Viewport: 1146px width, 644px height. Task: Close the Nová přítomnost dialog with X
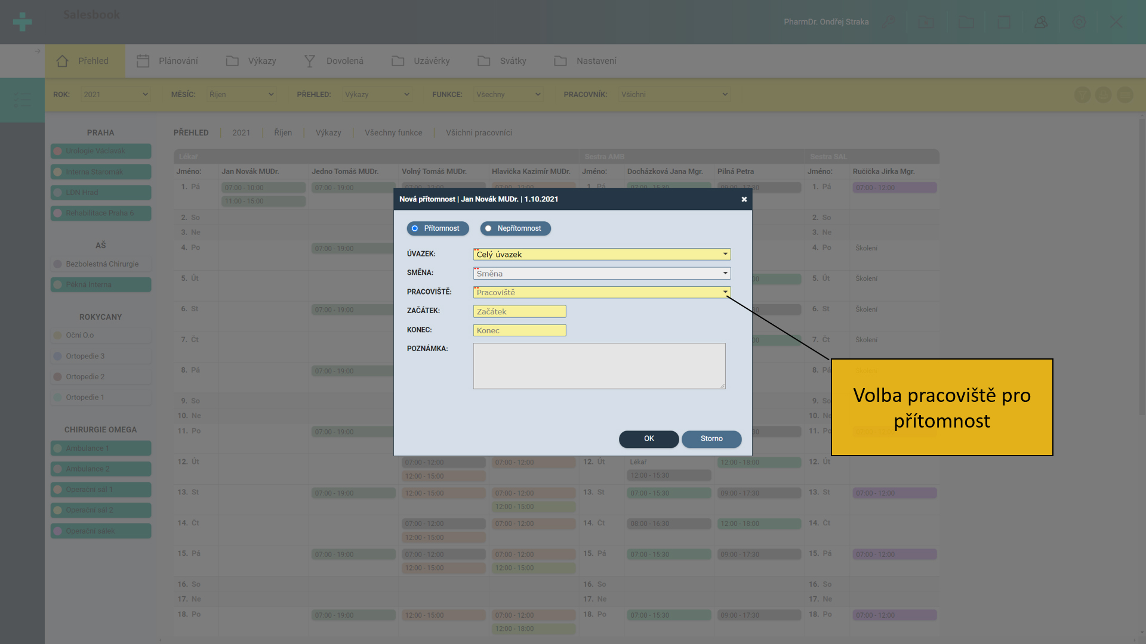[744, 199]
